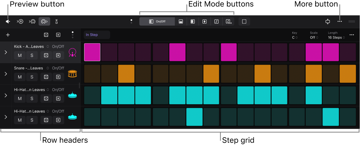Randomize the lower Hi-Hat row with dice icon
The image size is (360, 148).
[46, 120]
